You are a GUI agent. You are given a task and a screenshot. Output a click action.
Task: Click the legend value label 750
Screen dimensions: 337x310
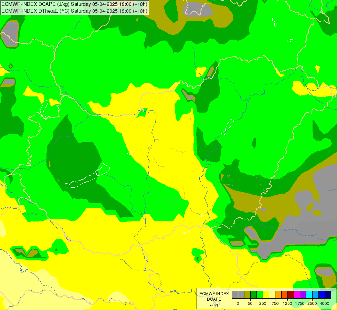(275, 303)
